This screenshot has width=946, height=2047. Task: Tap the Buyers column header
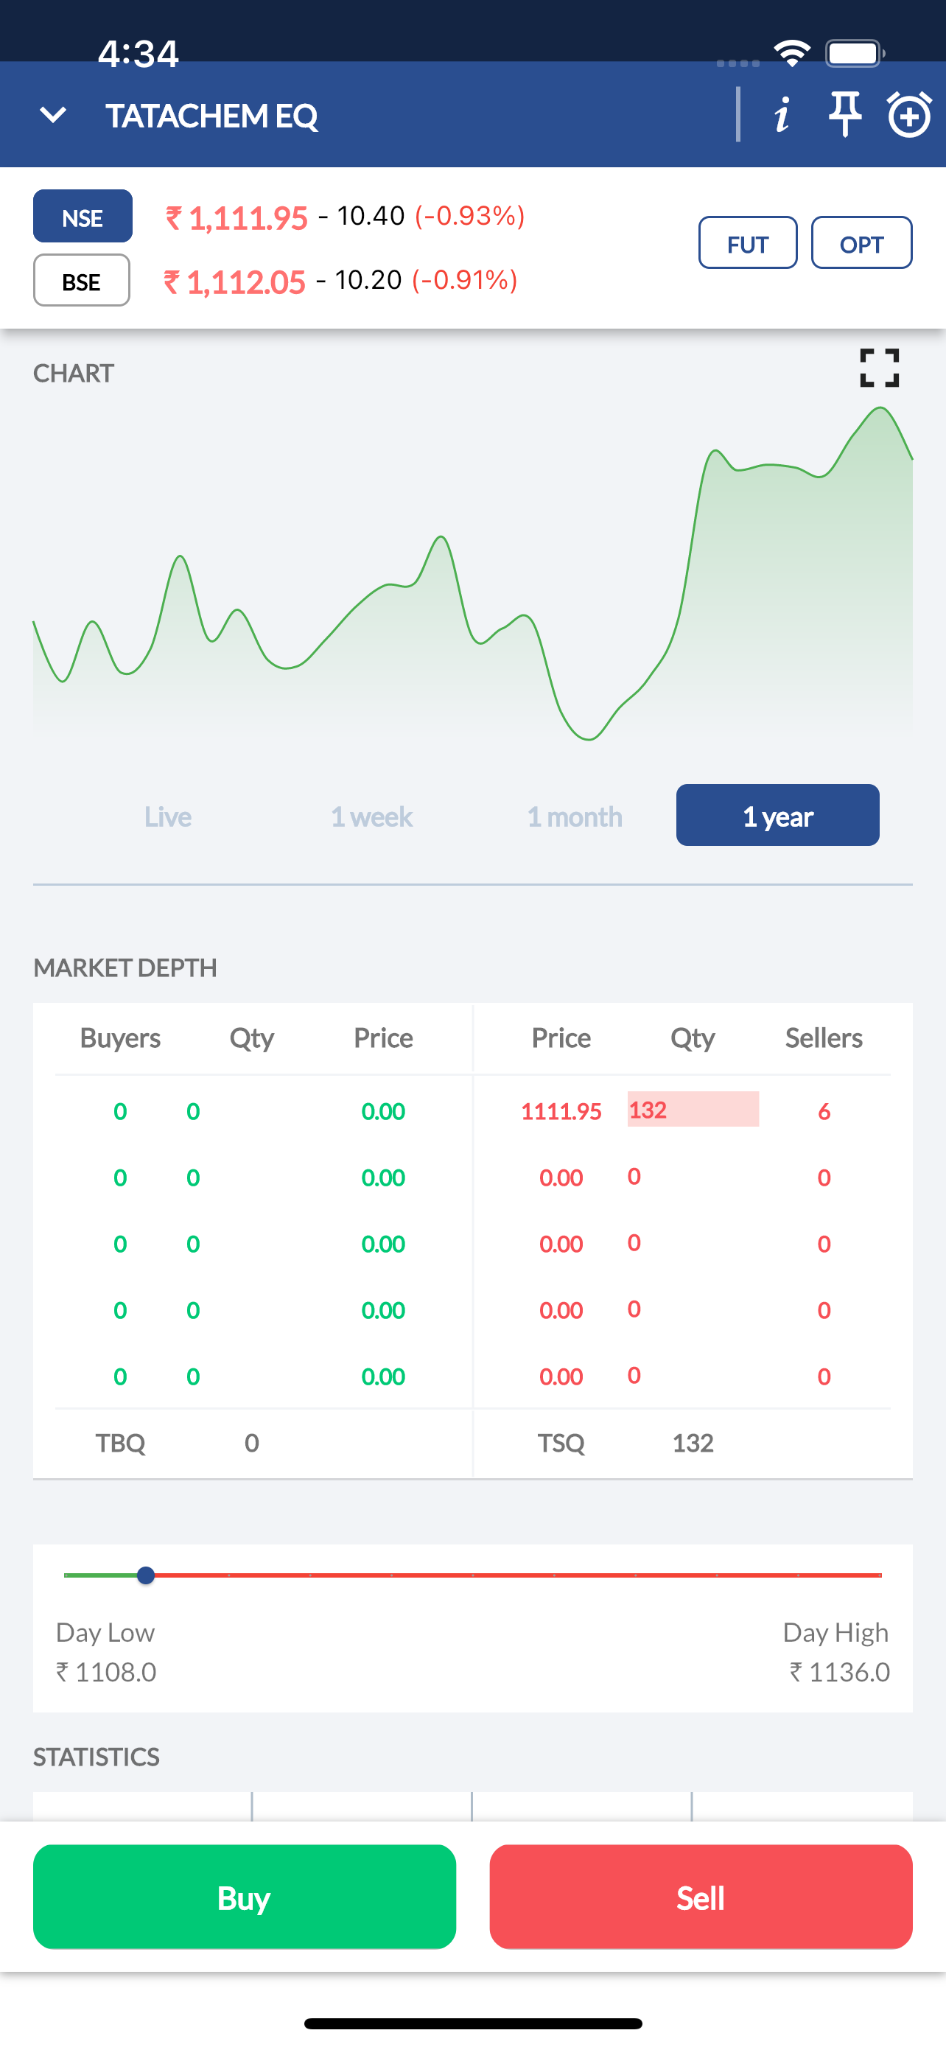pyautogui.click(x=120, y=1038)
